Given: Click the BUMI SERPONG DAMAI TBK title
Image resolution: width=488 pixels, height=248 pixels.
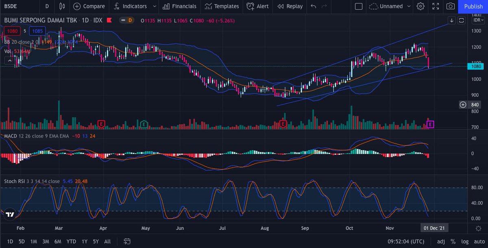Looking at the screenshot, I should coord(40,20).
